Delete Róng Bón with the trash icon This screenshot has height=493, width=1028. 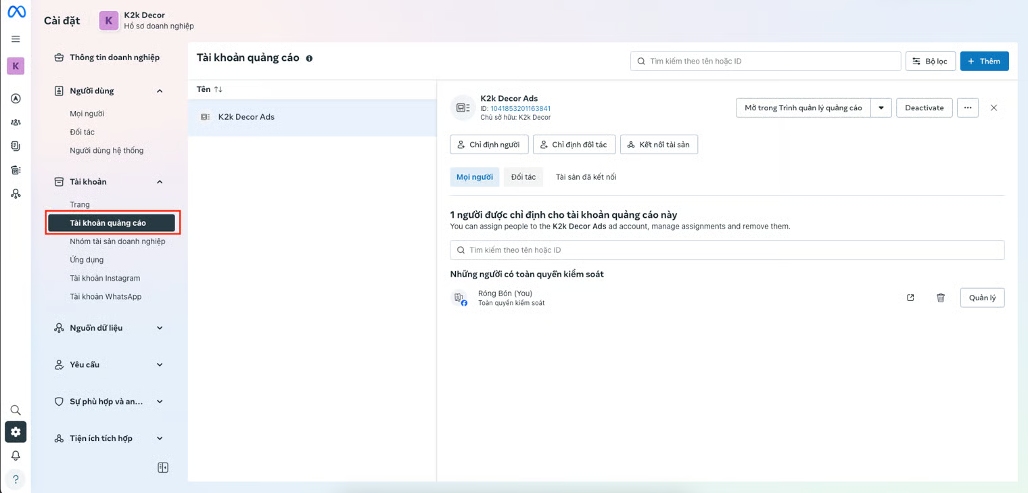[x=940, y=298]
